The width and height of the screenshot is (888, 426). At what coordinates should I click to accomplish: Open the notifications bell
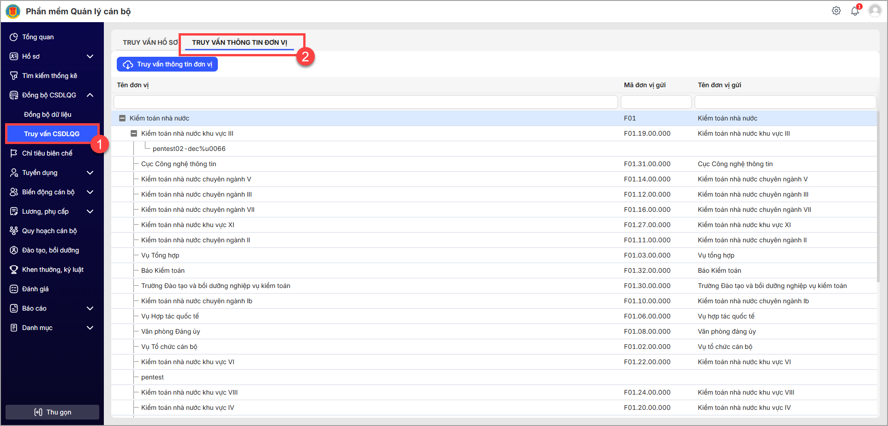coord(855,11)
